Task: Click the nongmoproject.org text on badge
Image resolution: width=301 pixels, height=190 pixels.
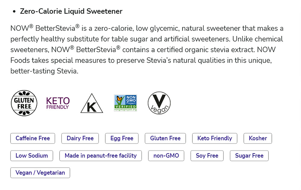Action: (125, 110)
